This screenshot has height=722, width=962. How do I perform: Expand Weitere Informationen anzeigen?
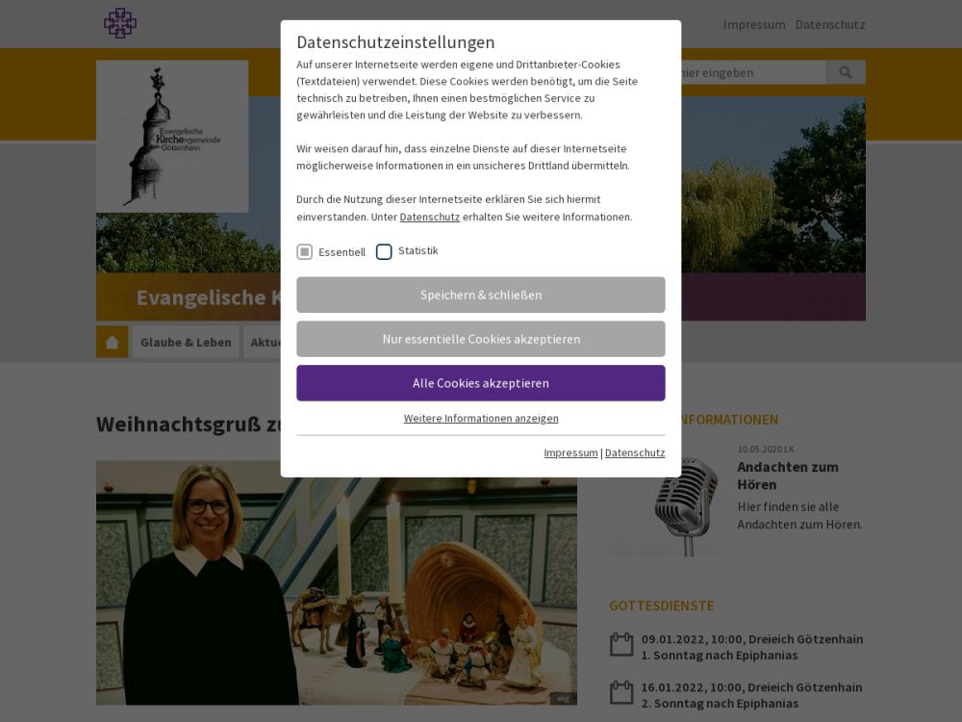[481, 418]
